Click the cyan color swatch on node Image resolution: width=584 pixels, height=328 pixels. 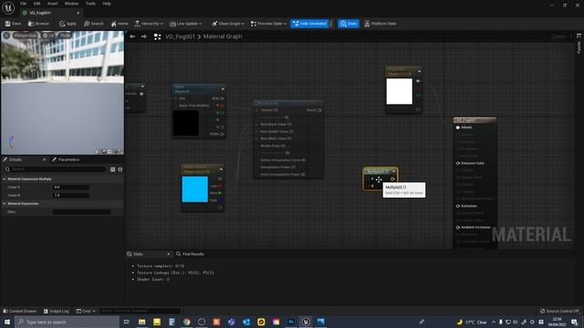[194, 190]
